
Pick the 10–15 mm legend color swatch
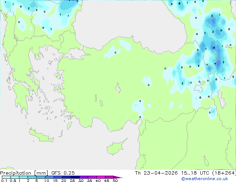click(49, 177)
